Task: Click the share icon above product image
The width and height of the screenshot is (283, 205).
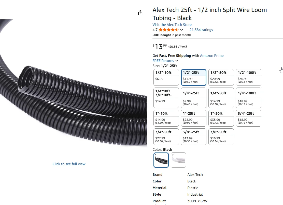Action: (x=140, y=13)
